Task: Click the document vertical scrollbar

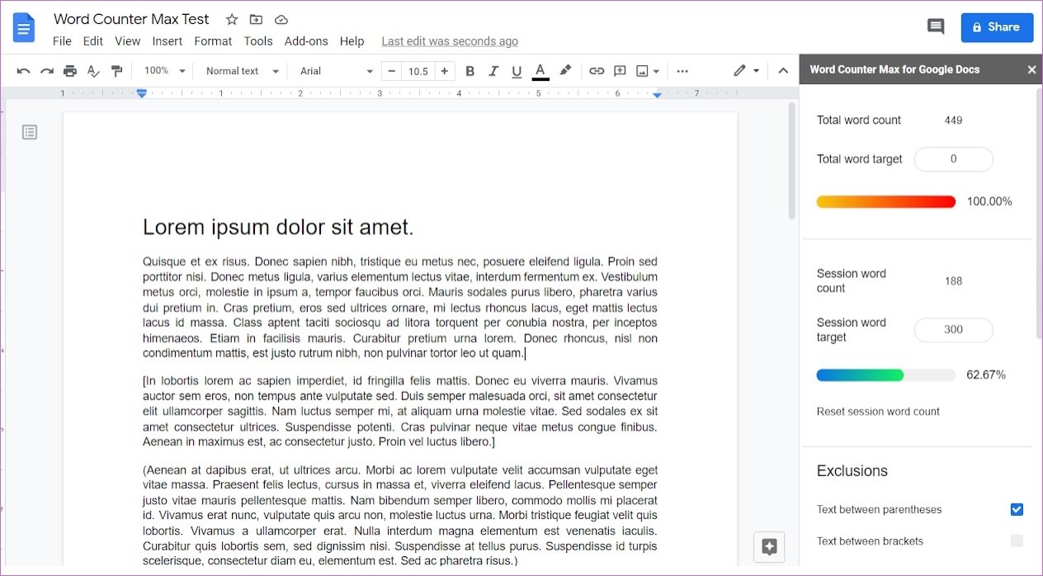Action: point(791,161)
